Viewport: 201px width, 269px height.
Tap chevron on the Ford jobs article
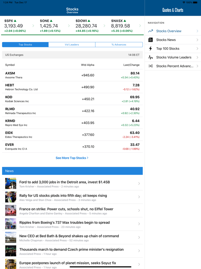pyautogui.click(x=139, y=184)
